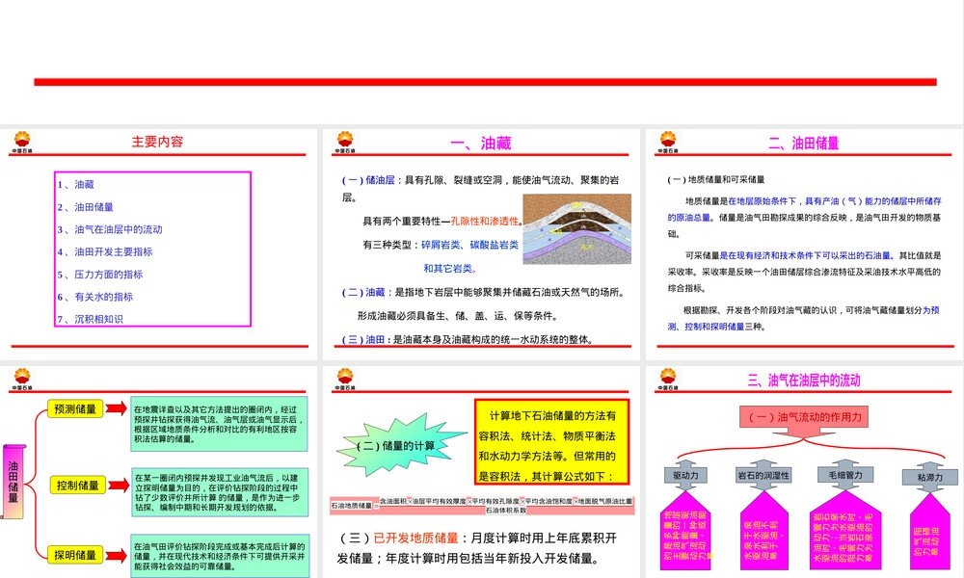Click the blue text 碎屑岩类、碳酸盐岩类
This screenshot has width=964, height=578.
469,245
